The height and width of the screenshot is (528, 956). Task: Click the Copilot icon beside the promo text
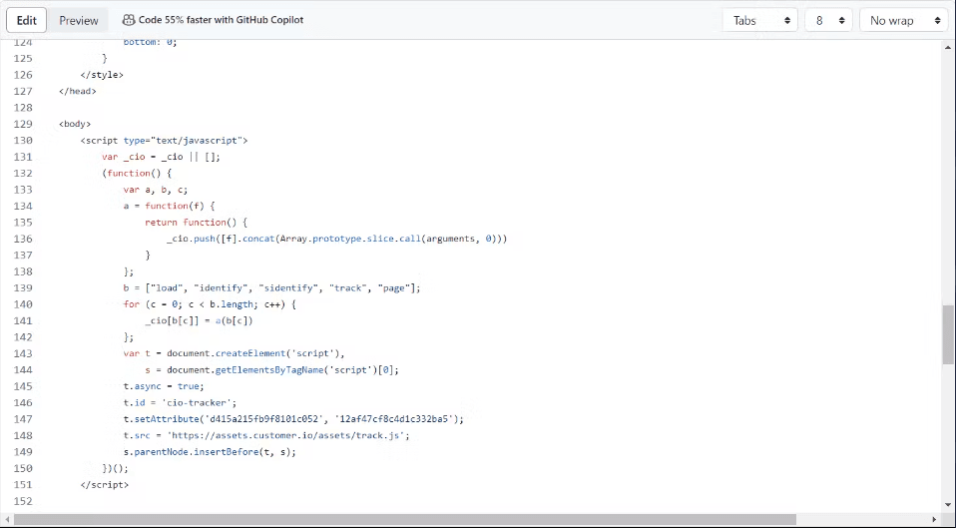pos(129,20)
